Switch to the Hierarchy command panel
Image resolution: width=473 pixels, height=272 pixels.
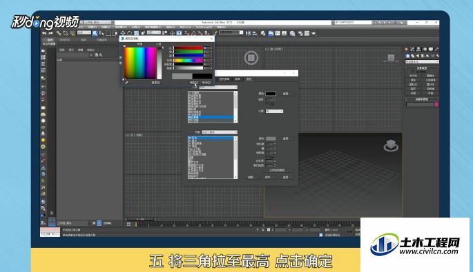[x=418, y=49]
